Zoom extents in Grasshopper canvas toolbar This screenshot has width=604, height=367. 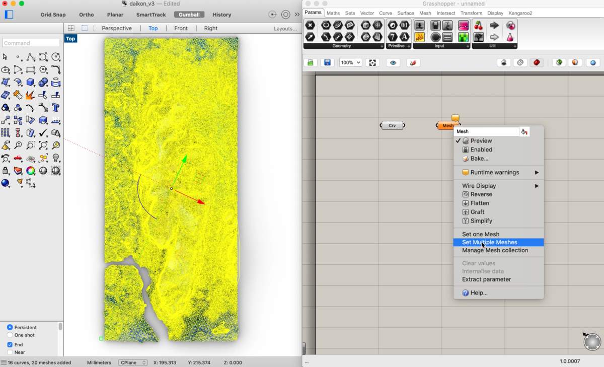[x=372, y=62]
